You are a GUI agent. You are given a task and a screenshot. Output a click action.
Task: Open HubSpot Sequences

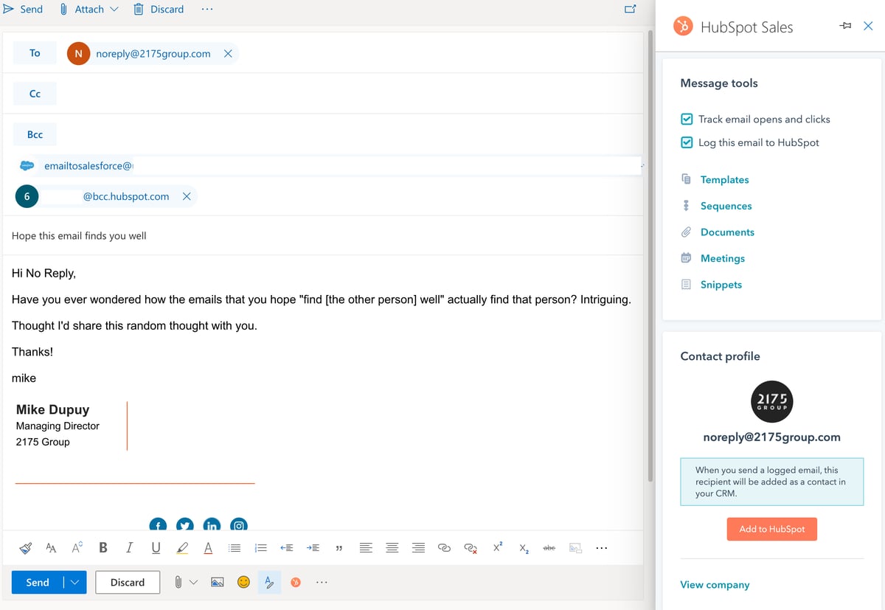726,206
